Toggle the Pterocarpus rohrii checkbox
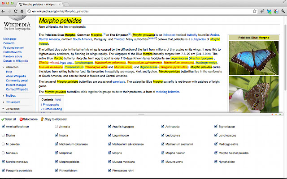The height and width of the screenshot is (179, 287). (x=109, y=170)
